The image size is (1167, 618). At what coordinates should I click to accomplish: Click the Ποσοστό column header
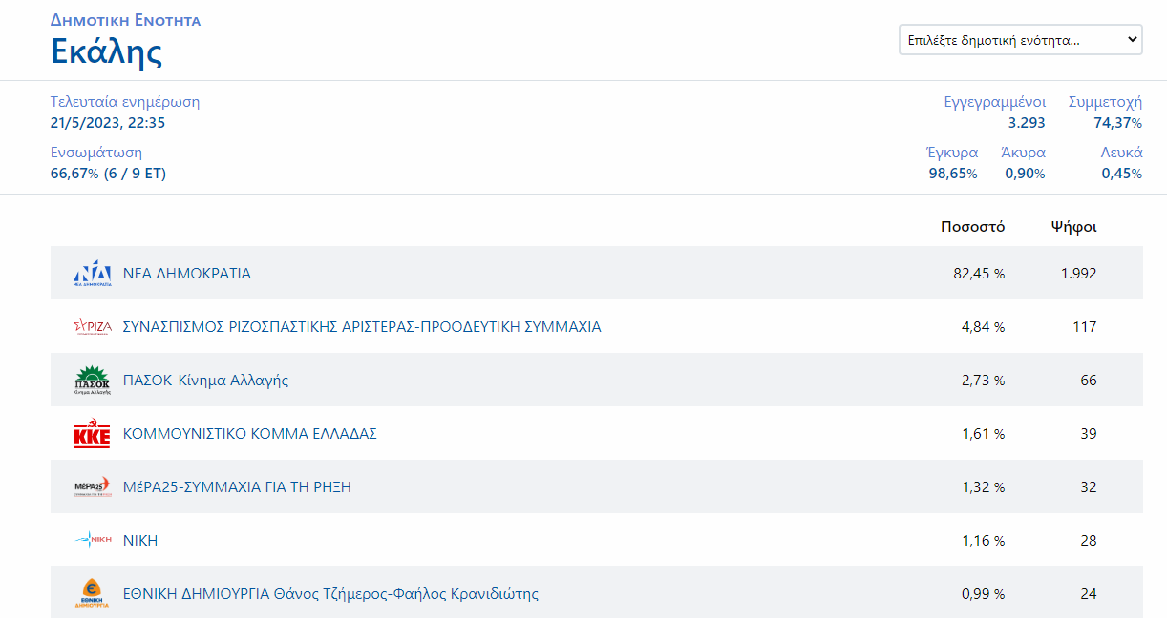click(972, 227)
